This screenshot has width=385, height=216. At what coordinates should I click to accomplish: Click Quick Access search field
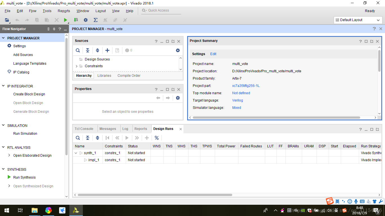point(161,10)
